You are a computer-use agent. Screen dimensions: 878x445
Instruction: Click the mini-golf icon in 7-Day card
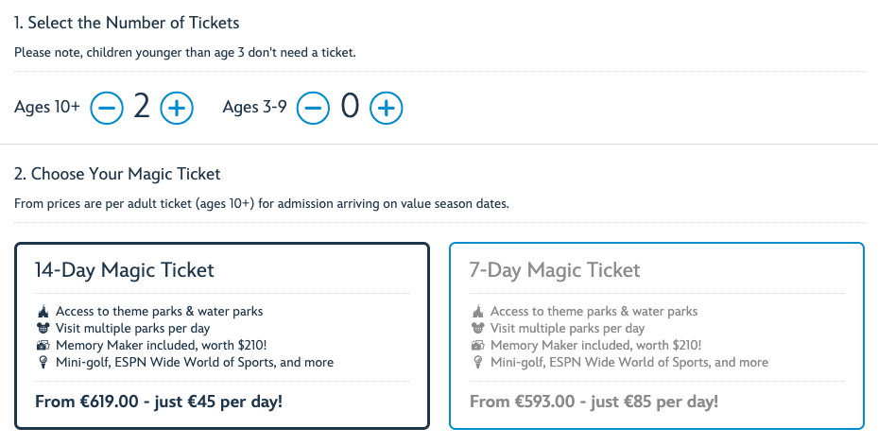(476, 363)
